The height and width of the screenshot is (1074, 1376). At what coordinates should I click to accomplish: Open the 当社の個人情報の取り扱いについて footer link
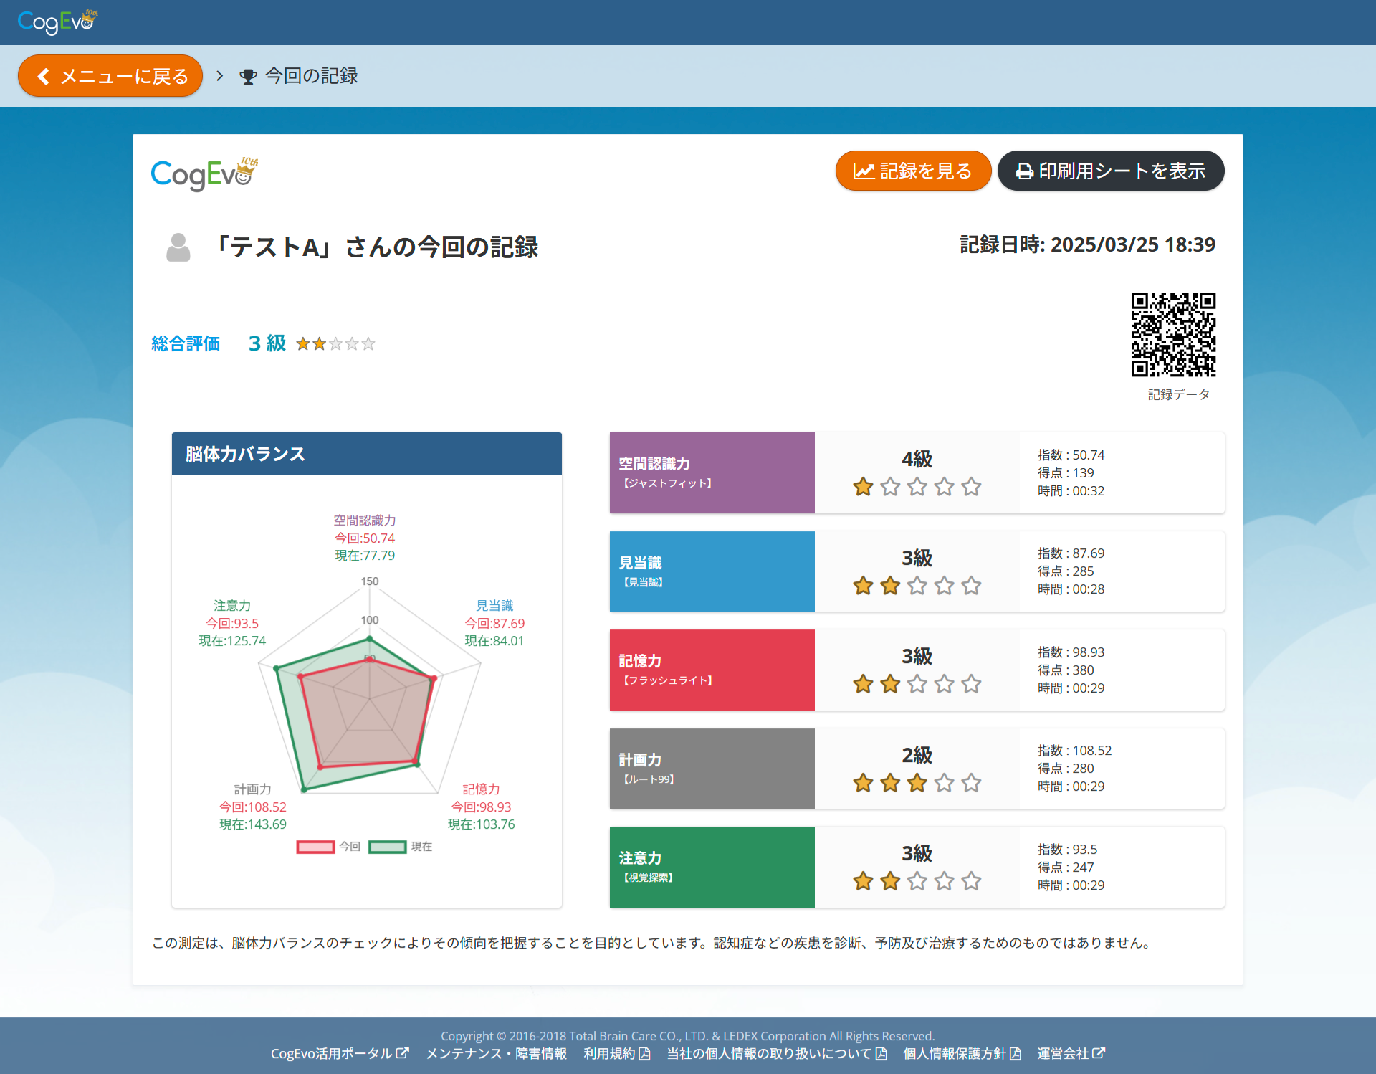coord(777,1053)
